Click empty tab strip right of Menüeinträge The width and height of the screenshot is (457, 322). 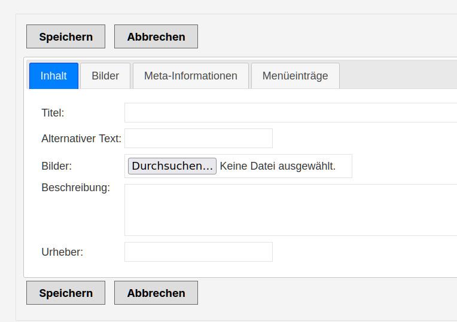click(x=398, y=76)
